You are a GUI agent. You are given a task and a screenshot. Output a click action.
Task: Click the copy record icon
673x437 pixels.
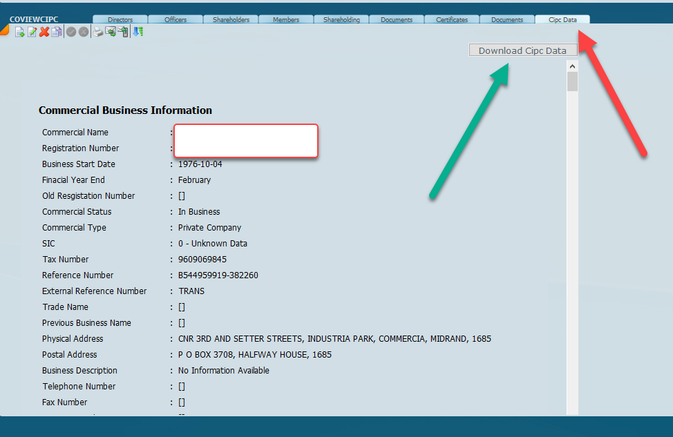(57, 32)
